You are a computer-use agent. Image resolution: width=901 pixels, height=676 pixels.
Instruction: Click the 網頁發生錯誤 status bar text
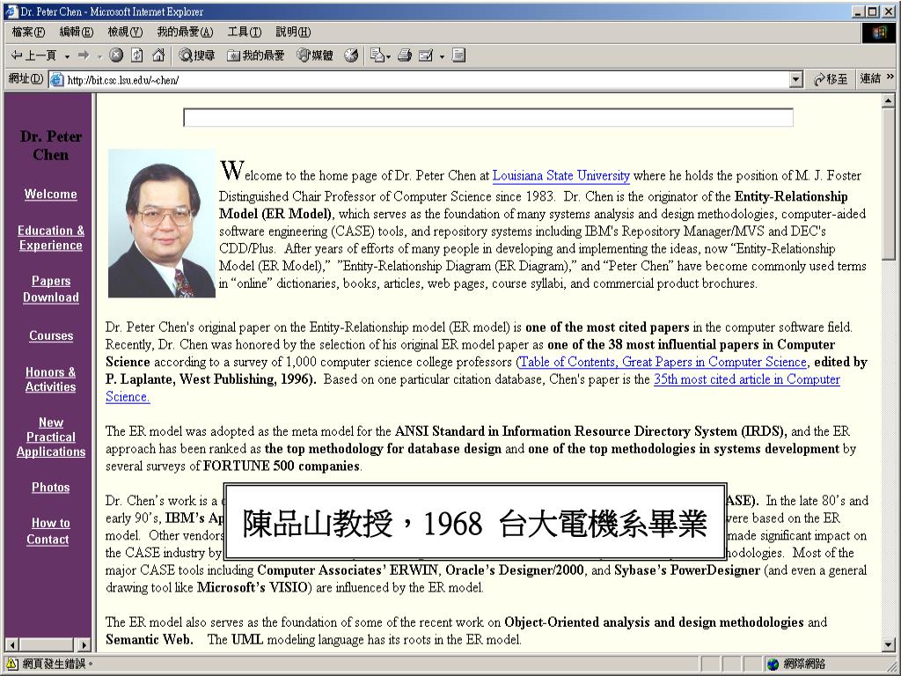(x=57, y=664)
